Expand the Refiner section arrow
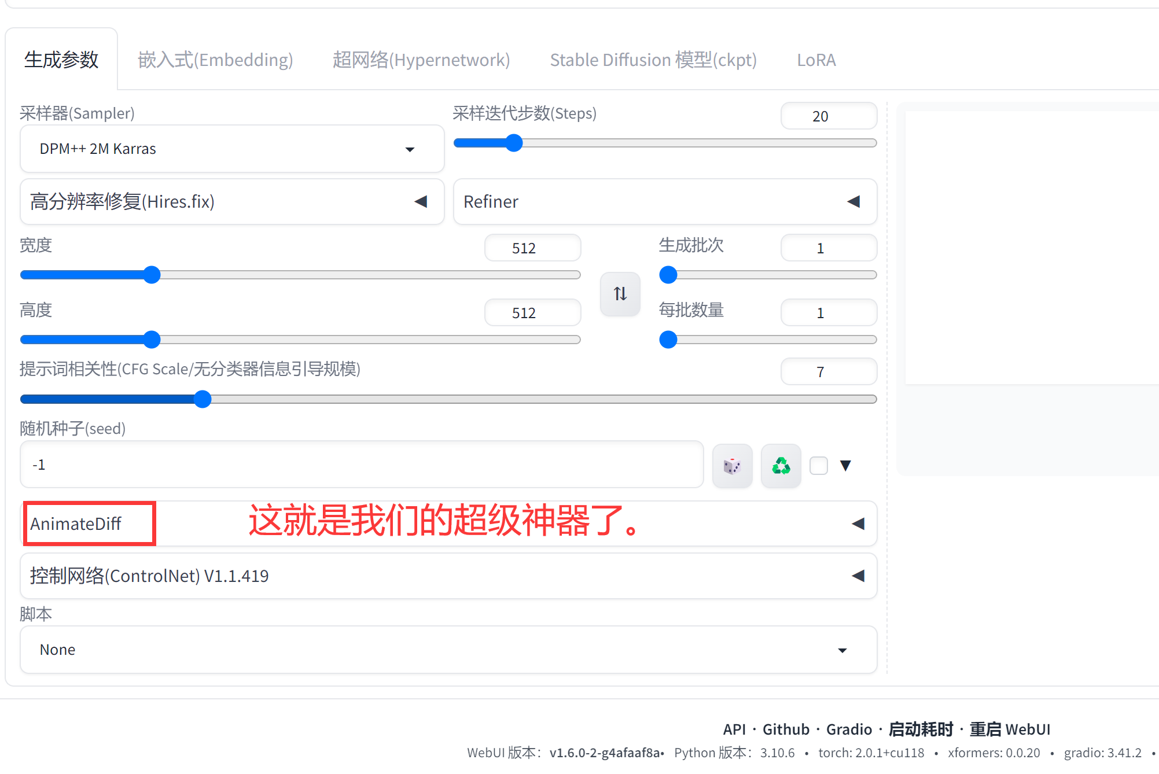The height and width of the screenshot is (774, 1159). pos(853,201)
